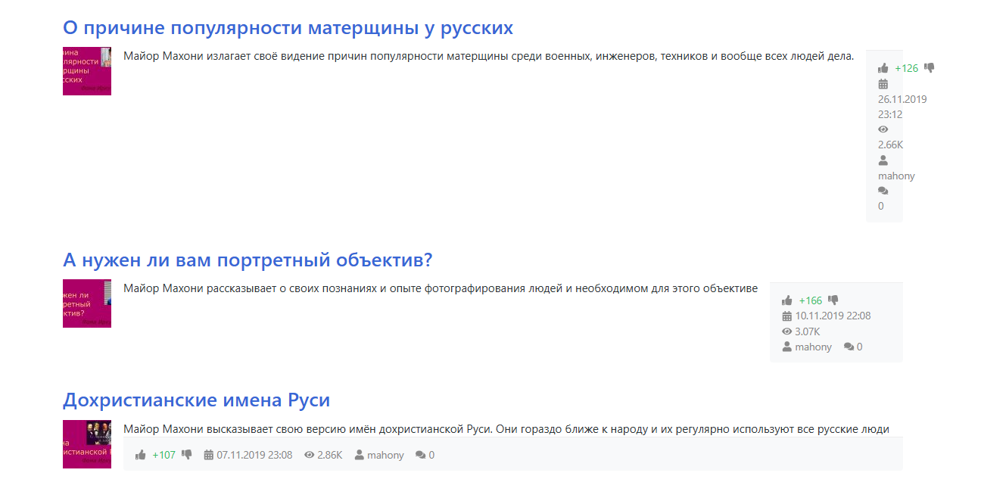Click the date 10.11.2019 22:08

[x=833, y=316]
